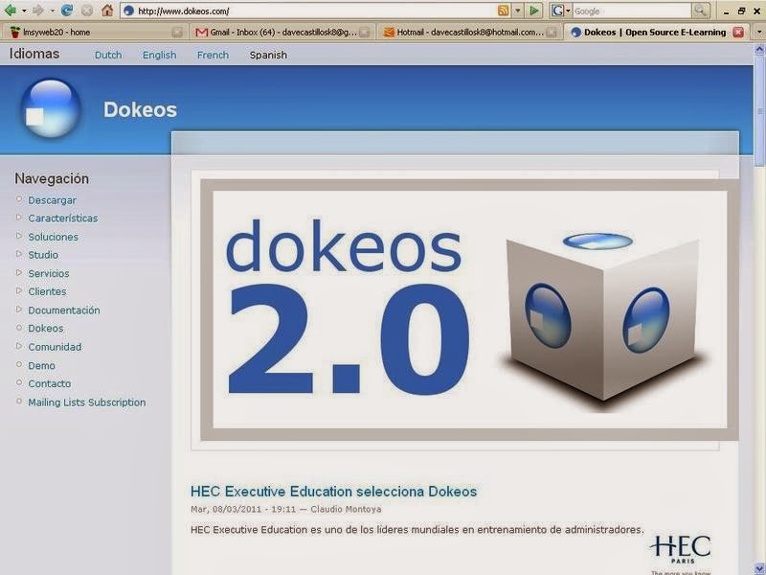
Task: Click the vertical scrollbar thumb
Action: pos(759,111)
